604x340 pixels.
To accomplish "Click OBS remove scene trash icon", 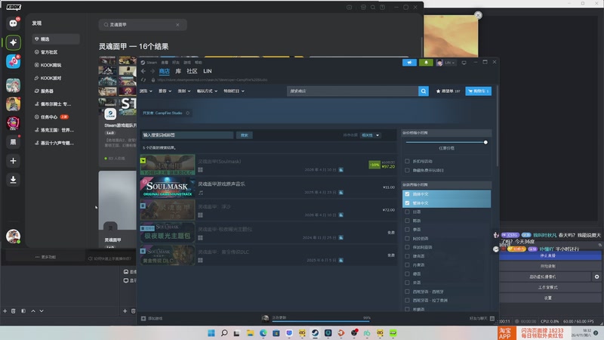I will 13,311.
